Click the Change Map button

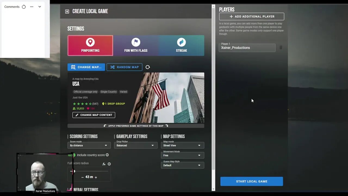[86, 67]
